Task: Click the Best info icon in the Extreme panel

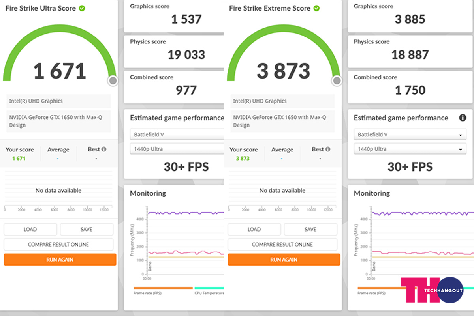Action: tap(327, 149)
